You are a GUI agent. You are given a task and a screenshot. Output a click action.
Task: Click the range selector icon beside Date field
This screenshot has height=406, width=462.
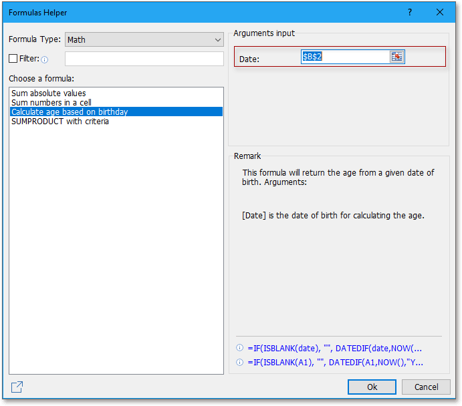coord(397,57)
